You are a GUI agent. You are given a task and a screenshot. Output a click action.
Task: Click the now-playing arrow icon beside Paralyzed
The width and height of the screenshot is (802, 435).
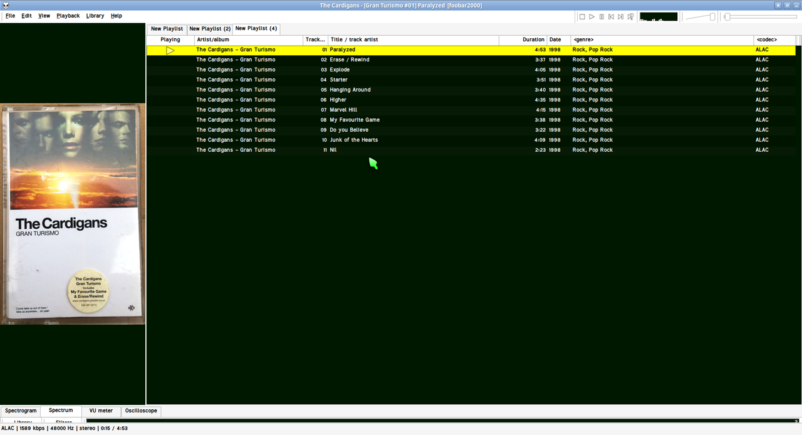[x=170, y=50]
